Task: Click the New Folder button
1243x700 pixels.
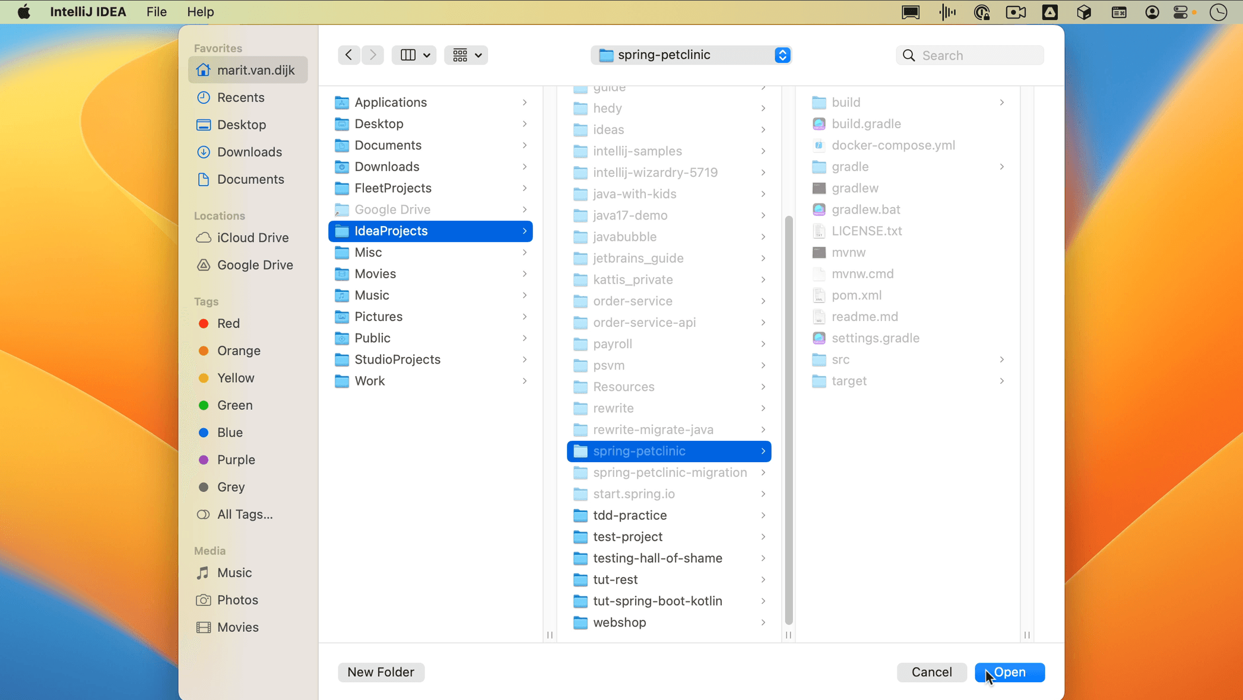Action: [380, 672]
